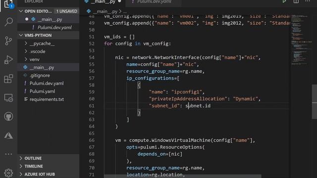
Task: Open editor More Actions menu
Action: click(x=308, y=1)
